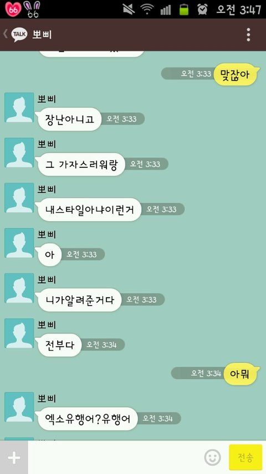The height and width of the screenshot is (474, 266).
Task: Tap the 니가알려준거다 message bubble
Action: pos(79,300)
